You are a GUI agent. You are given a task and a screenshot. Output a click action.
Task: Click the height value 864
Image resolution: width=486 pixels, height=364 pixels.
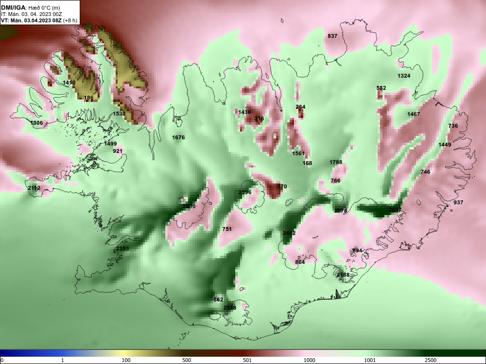coord(300,262)
